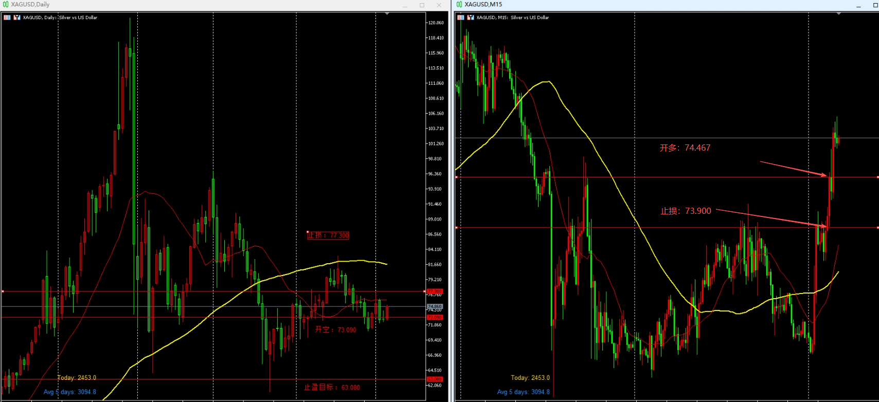The height and width of the screenshot is (402, 879).
Task: Restore the XAGUSD,M15 window size button
Action: [875, 5]
